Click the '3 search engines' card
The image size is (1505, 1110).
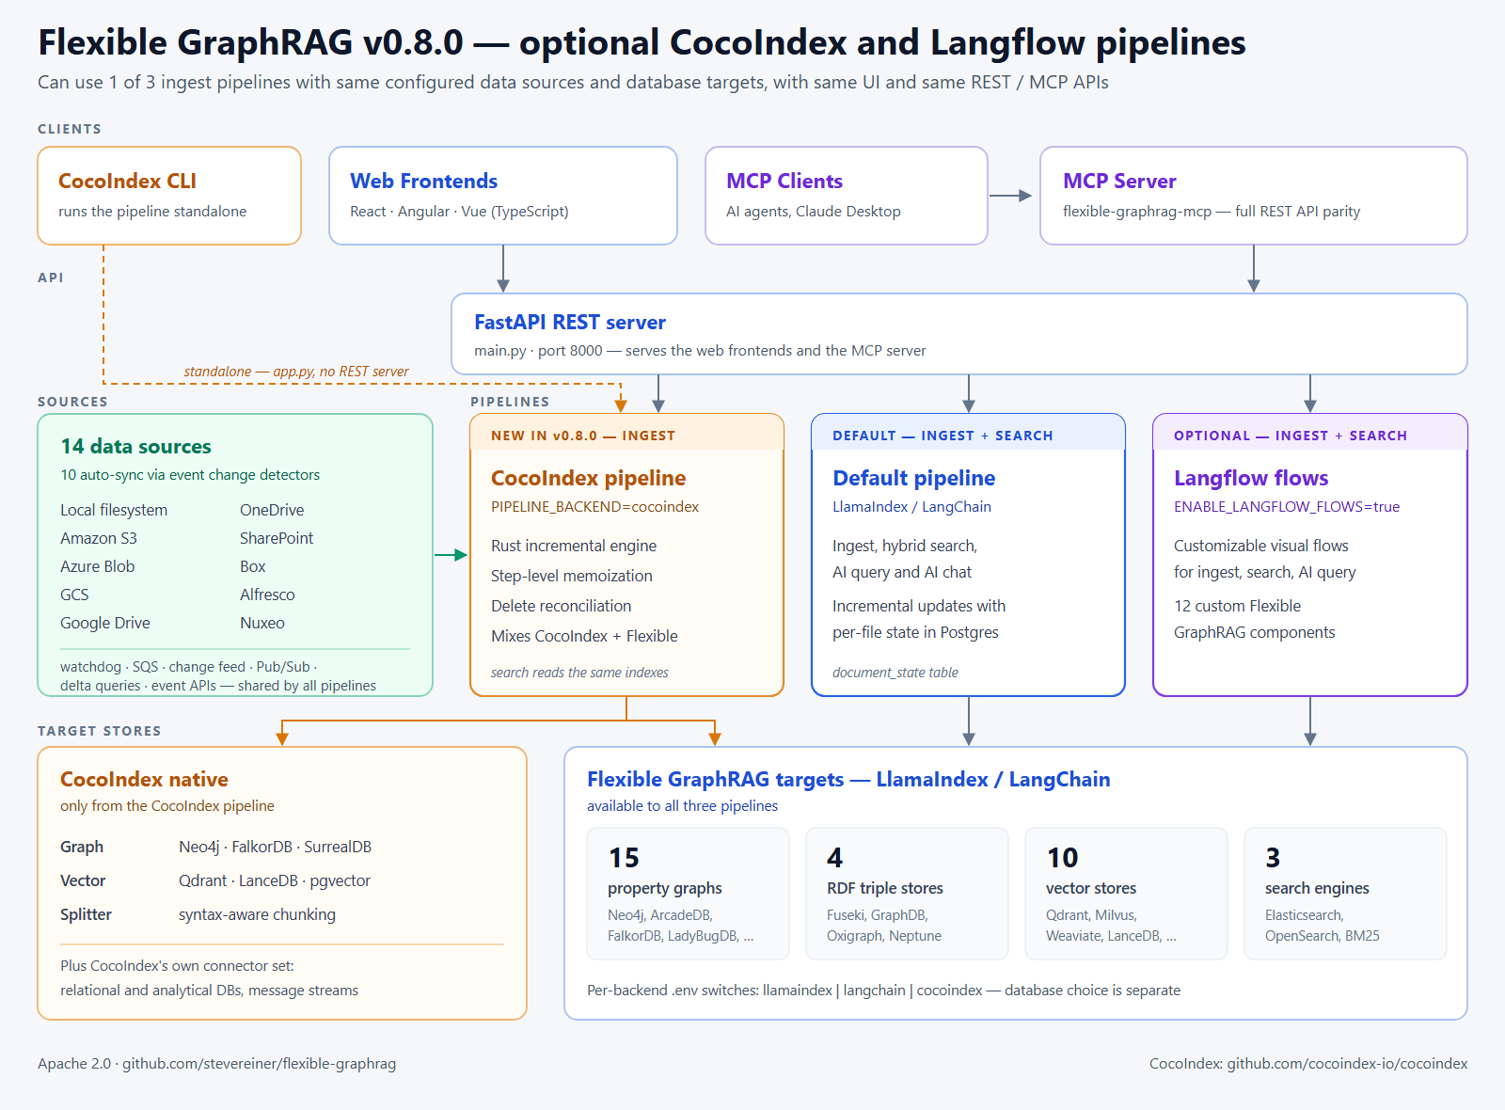(x=1346, y=894)
